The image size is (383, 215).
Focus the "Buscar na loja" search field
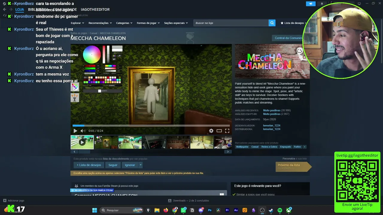coord(231,23)
